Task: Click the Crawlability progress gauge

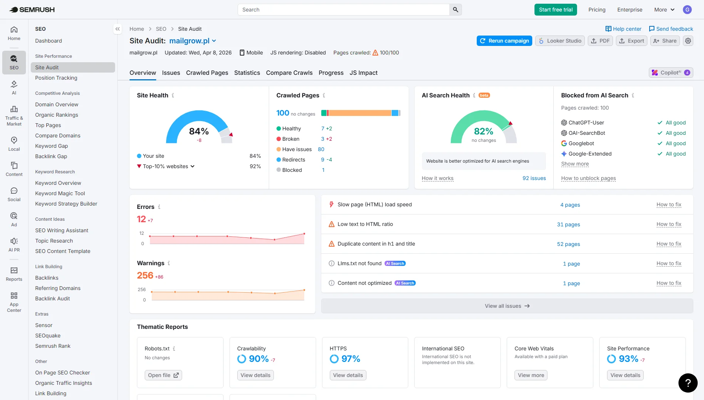Action: pos(242,359)
